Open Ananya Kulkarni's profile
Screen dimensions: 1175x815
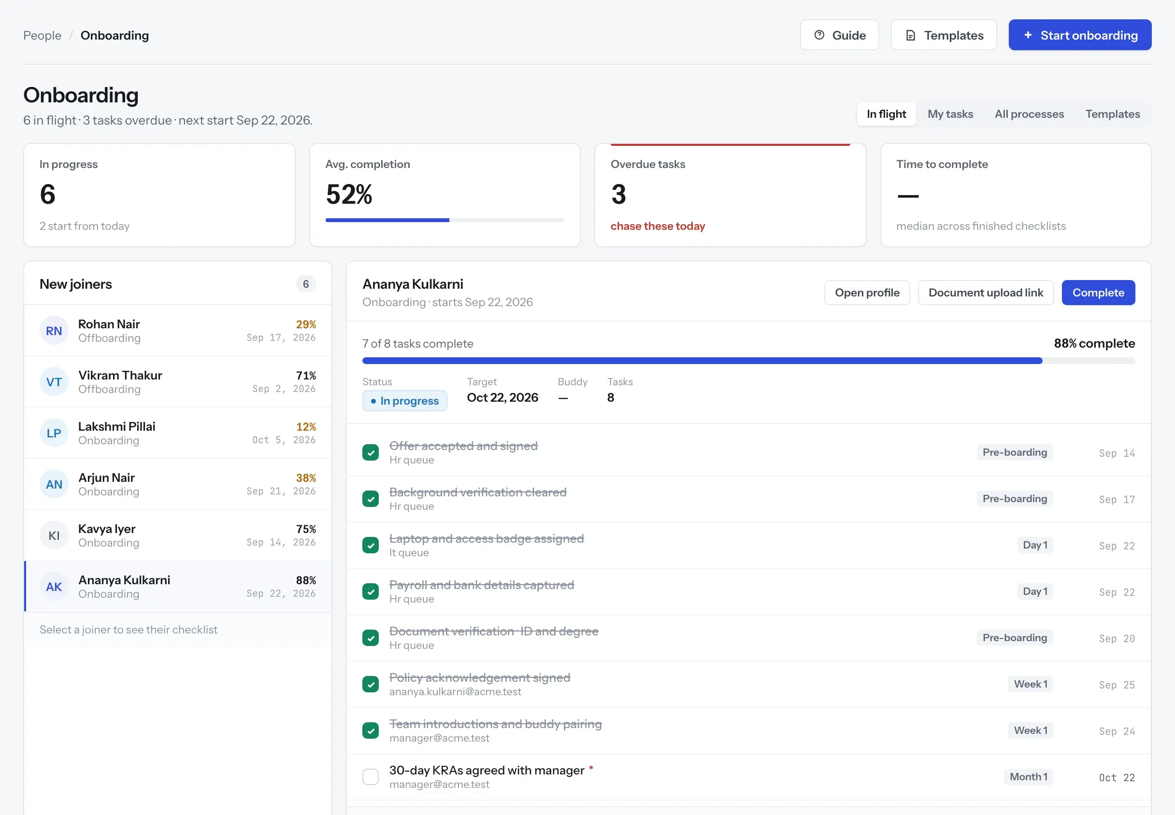(x=867, y=293)
